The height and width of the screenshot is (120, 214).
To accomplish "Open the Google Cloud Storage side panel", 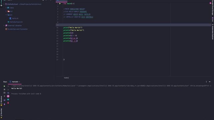I will pos(213,7).
